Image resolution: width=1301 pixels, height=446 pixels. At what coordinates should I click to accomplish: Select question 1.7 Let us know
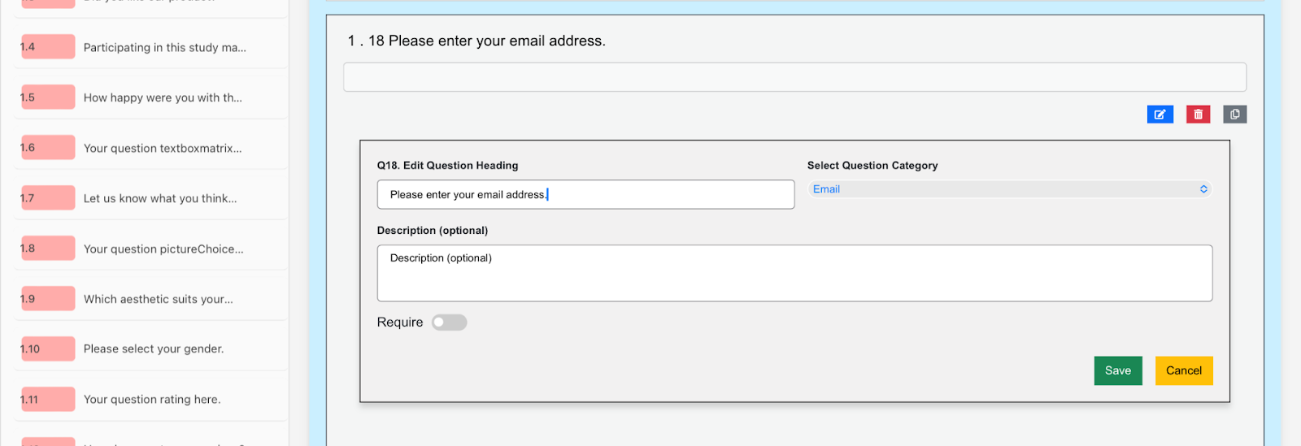pos(160,198)
